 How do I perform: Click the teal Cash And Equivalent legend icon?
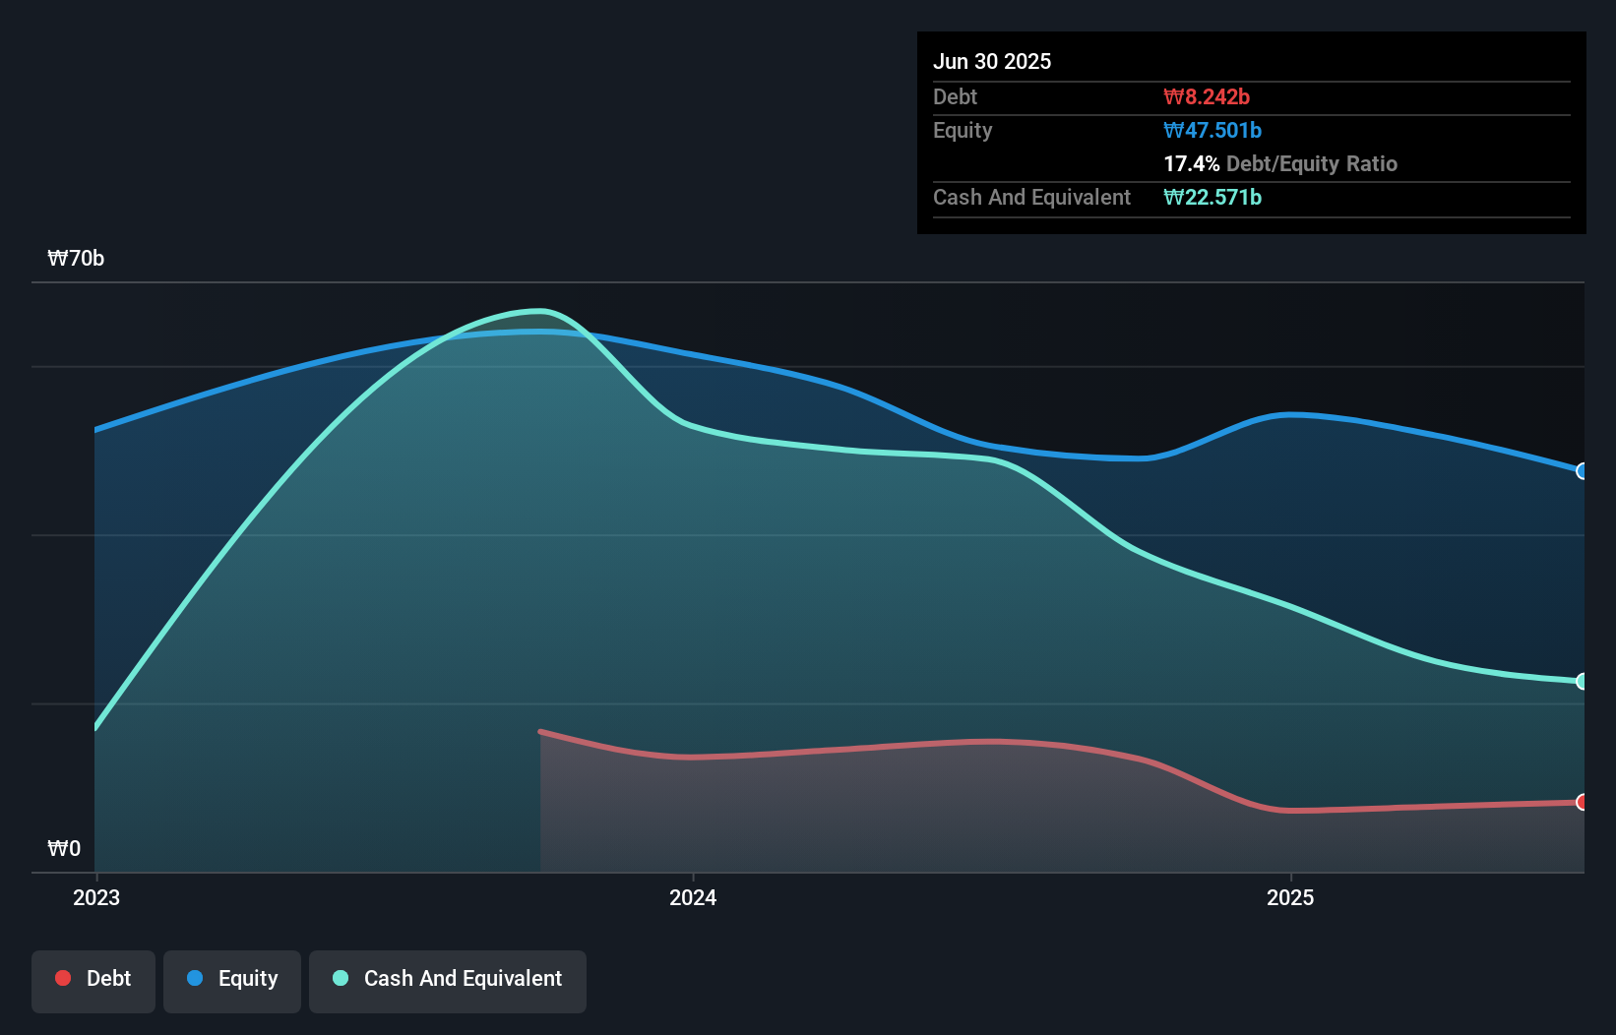click(x=340, y=978)
